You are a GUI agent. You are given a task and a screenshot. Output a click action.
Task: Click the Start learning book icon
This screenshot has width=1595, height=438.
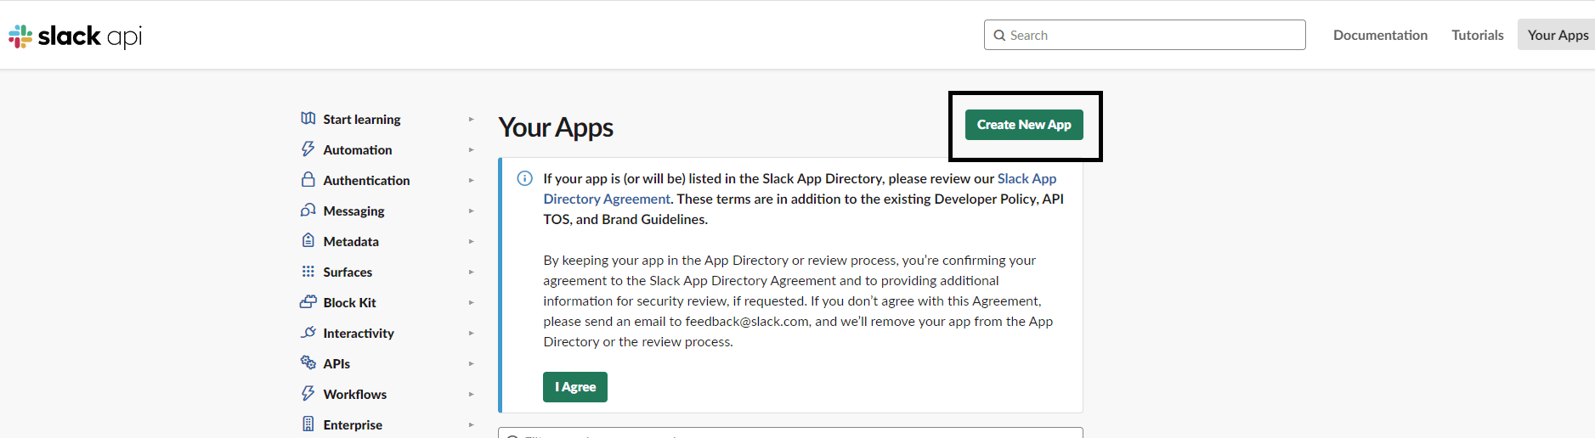coord(308,119)
